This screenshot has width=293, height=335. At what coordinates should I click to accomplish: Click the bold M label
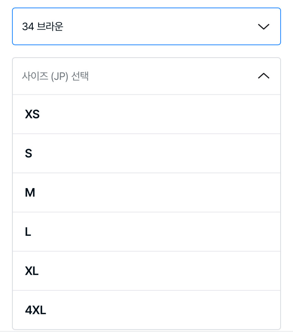tap(30, 193)
